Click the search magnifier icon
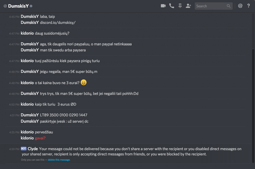255x169 pixels. pos(229,6)
